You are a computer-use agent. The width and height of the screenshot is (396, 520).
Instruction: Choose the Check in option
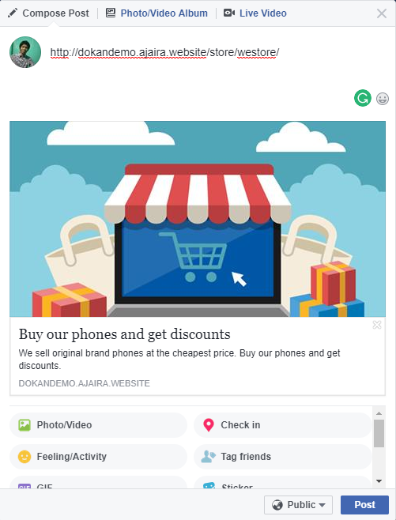point(282,425)
